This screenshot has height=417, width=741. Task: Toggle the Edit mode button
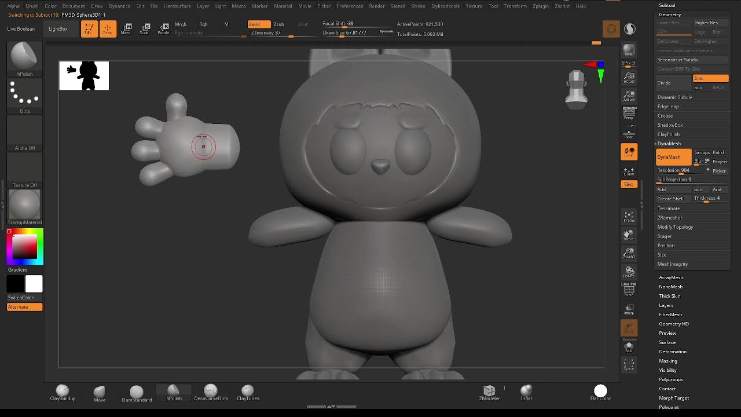click(89, 28)
